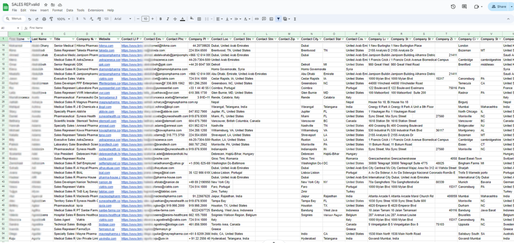Open the Arial font dropdown
The width and height of the screenshot is (514, 243).
(x=123, y=19)
